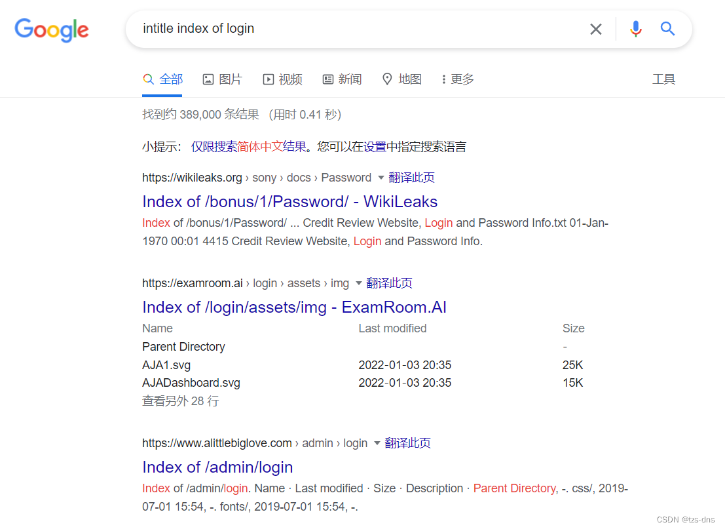Screen dimensions: 725x529
Task: Click the Last modified column header
Action: (392, 328)
